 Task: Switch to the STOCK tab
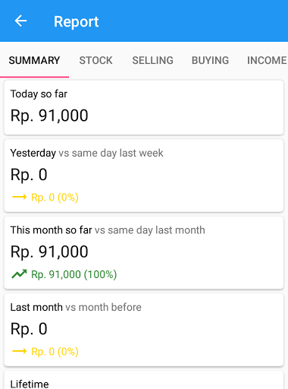coord(95,60)
